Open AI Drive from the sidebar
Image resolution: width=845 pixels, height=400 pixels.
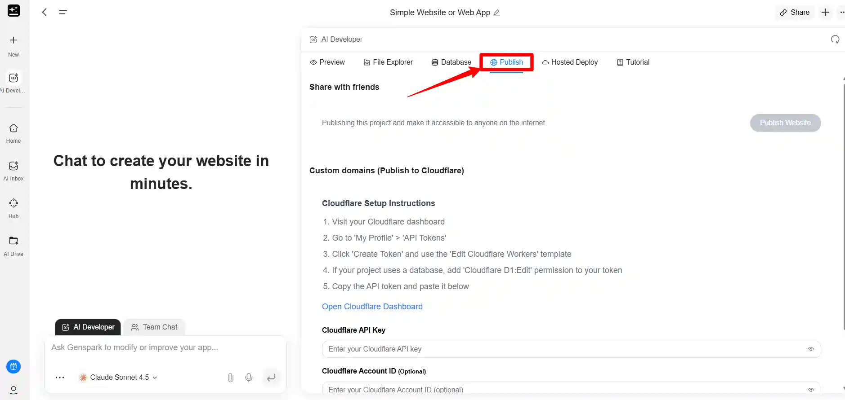[13, 245]
